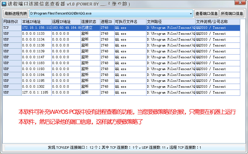Select the TCP protocol row cell
248x154 pixels.
click(12, 28)
